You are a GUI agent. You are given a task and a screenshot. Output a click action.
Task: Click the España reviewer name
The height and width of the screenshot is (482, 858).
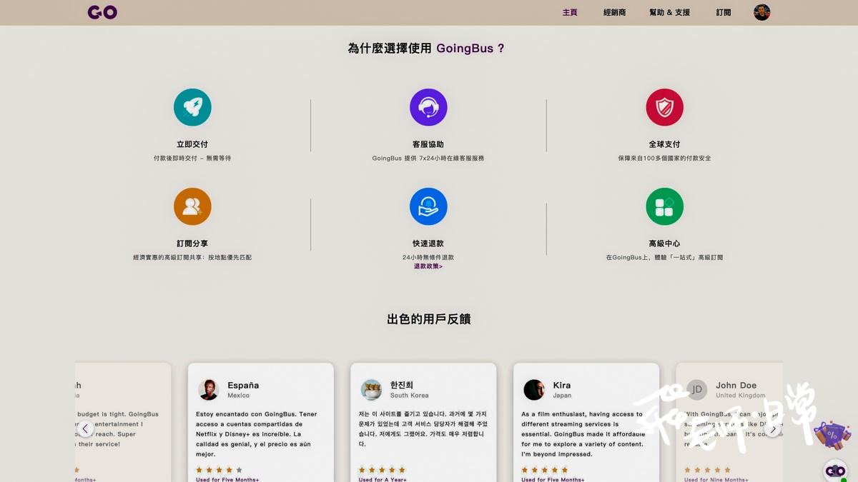click(x=243, y=385)
